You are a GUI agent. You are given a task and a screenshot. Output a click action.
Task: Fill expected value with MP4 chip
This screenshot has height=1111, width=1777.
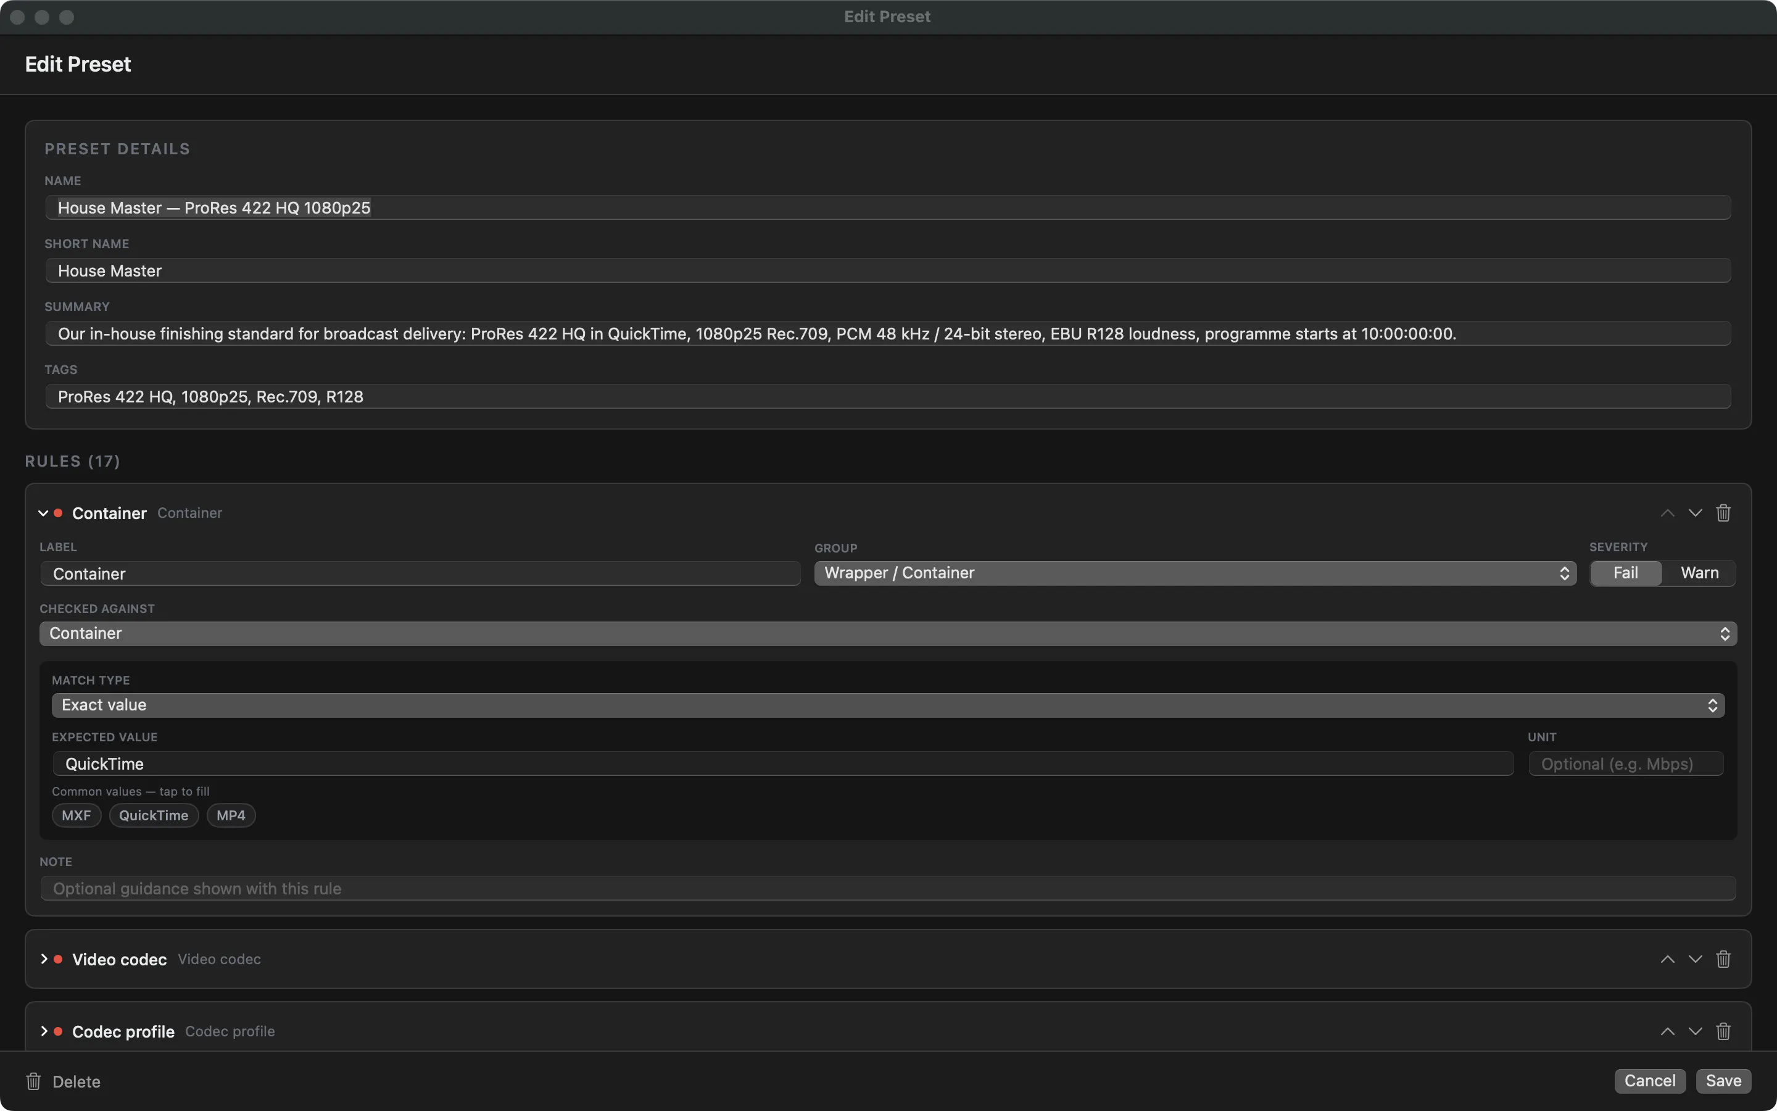point(231,815)
